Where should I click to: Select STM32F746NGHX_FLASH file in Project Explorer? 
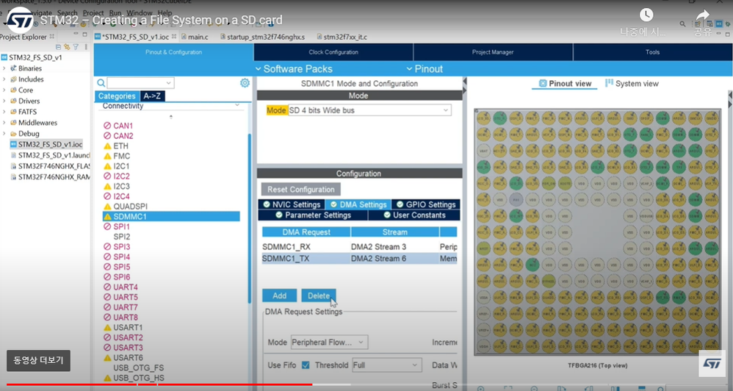click(50, 166)
